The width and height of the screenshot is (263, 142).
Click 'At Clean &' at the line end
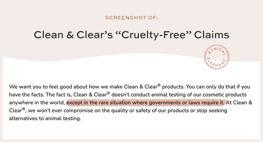tap(239, 103)
